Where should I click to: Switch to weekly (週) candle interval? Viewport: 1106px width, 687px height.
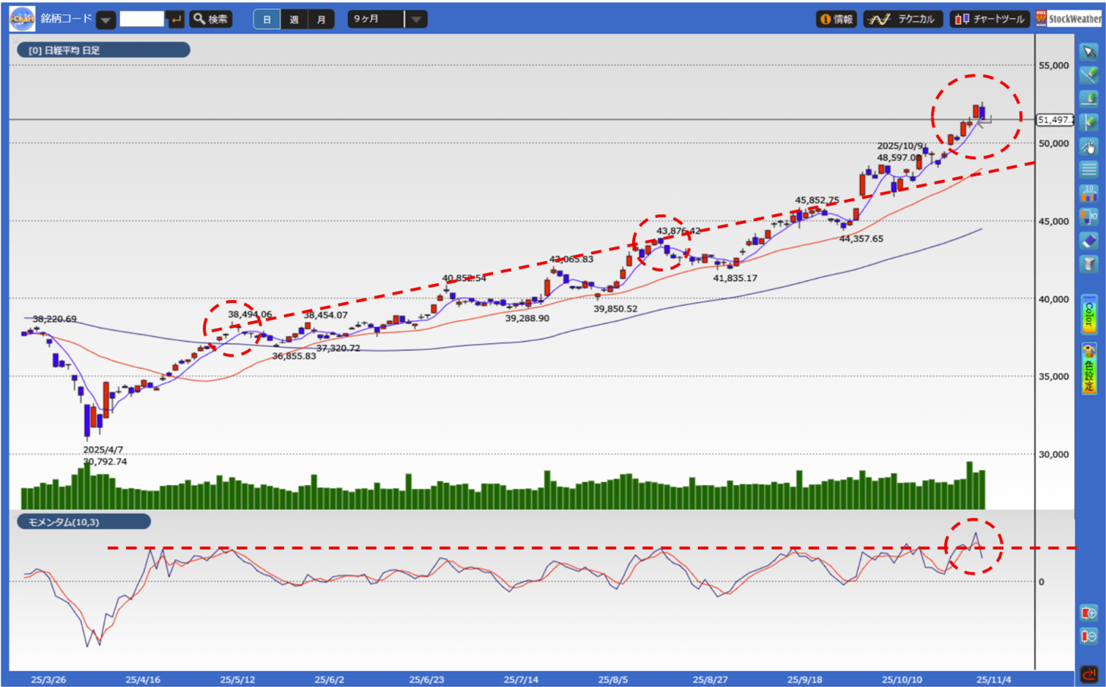click(x=294, y=19)
